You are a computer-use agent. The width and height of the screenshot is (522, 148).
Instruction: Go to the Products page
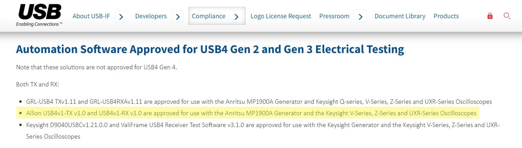point(446,16)
